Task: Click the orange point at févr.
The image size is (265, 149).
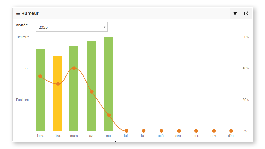Action: (58, 84)
